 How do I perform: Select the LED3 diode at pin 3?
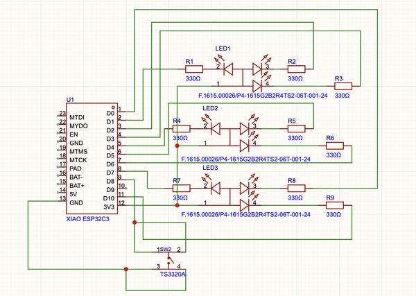coord(245,189)
